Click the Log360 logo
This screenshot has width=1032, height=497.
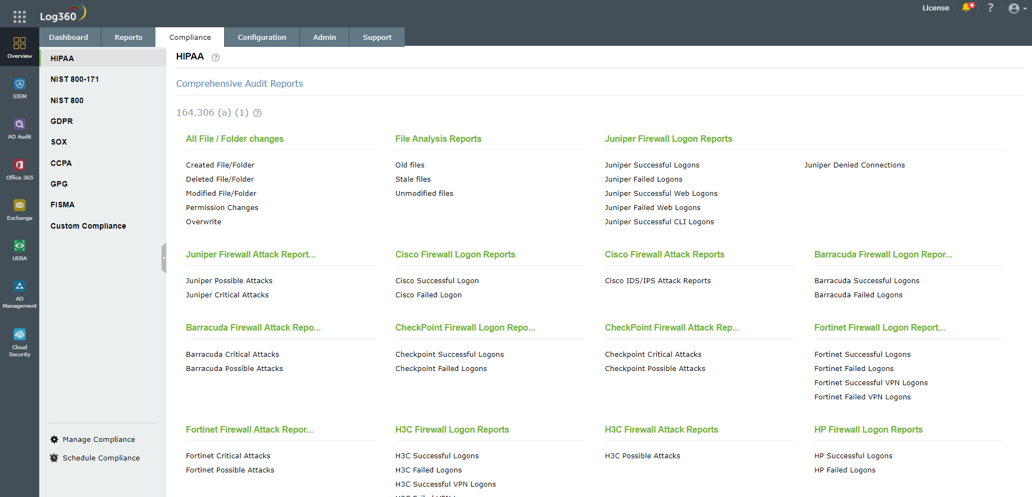pyautogui.click(x=63, y=14)
